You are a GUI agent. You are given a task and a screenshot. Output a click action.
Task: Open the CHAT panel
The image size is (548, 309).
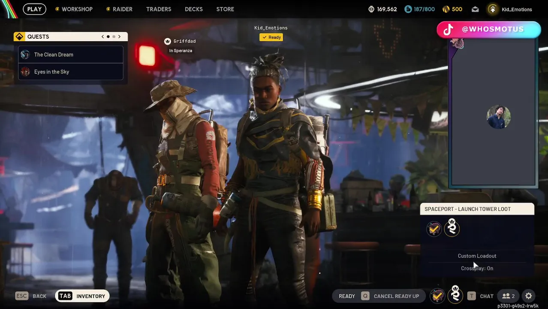487,296
